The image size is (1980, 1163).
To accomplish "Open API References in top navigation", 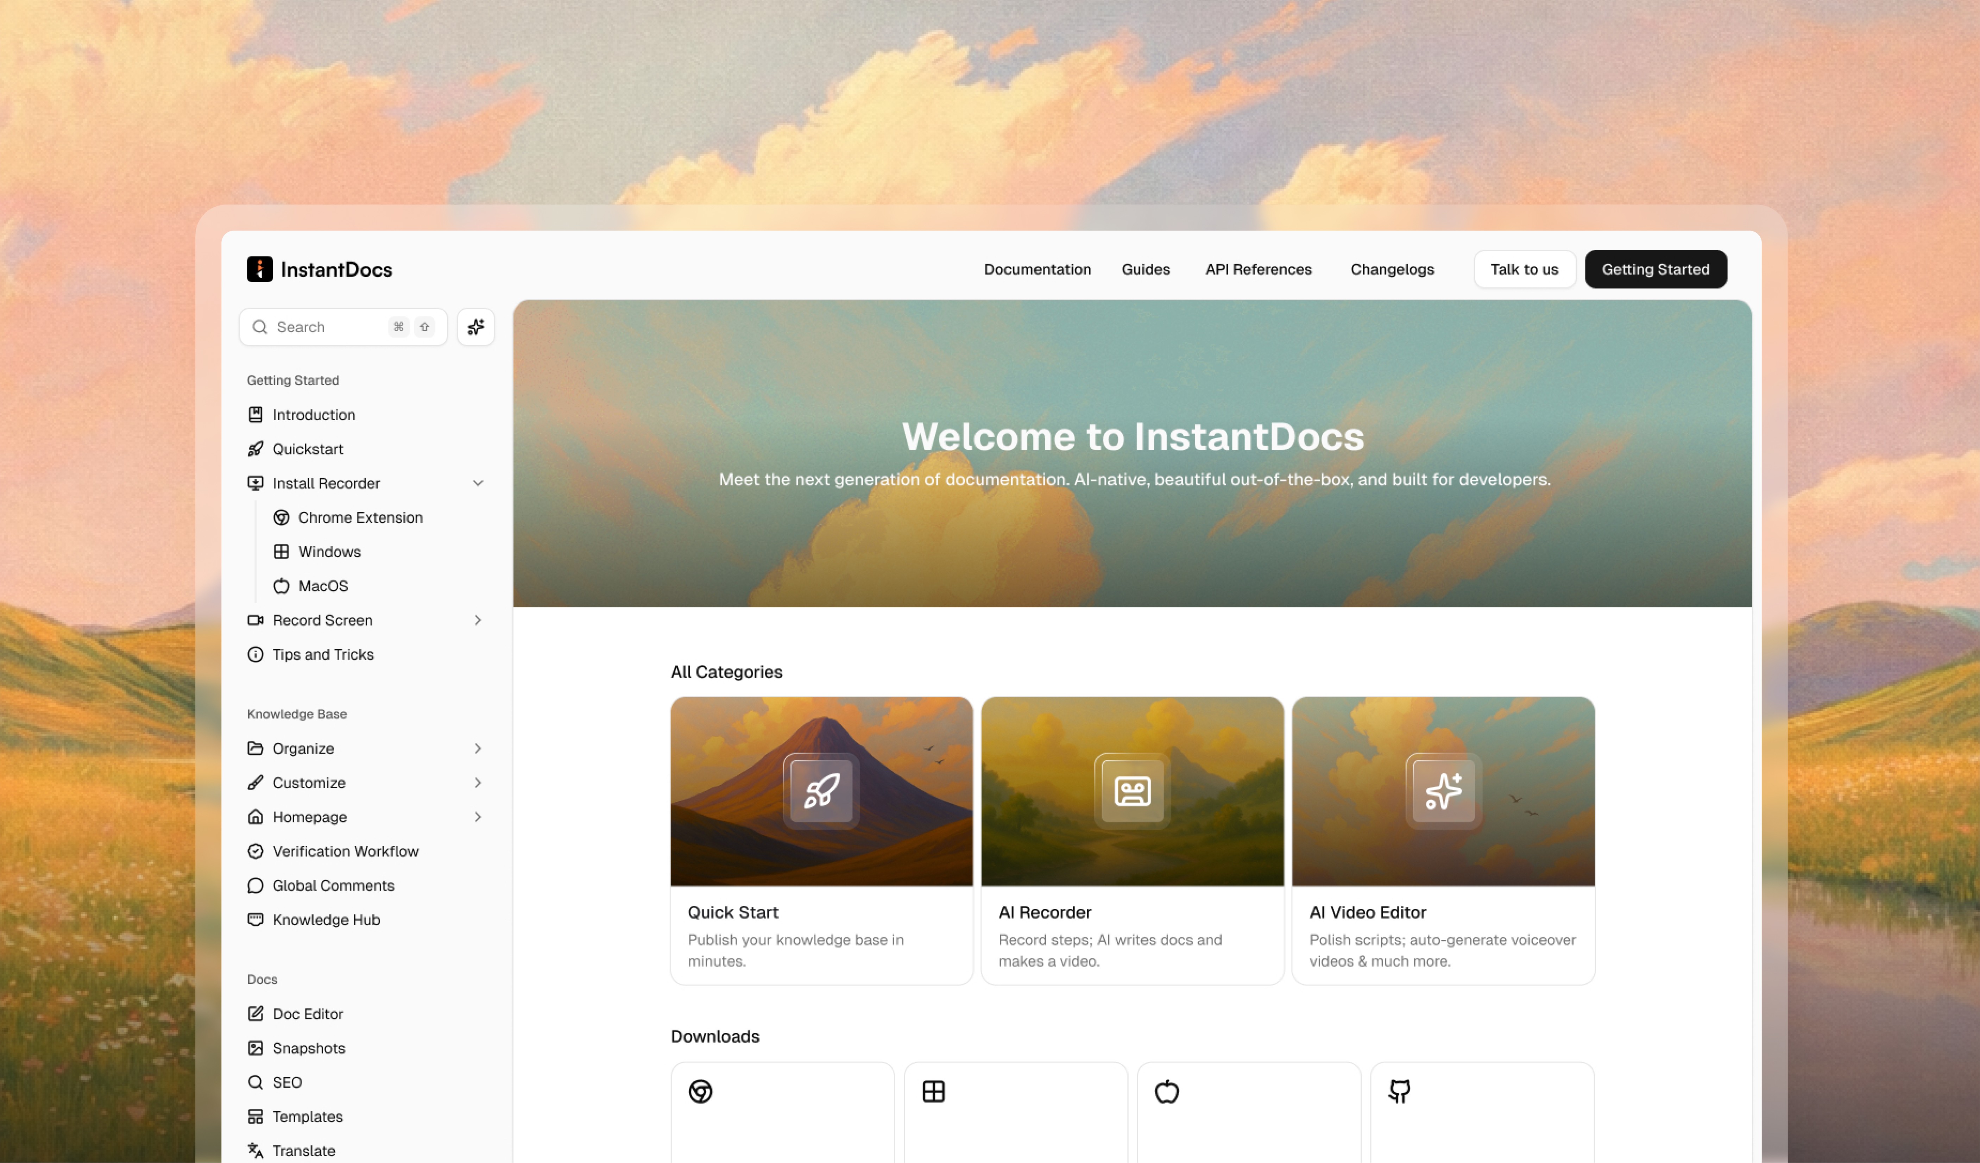I will 1258,270.
